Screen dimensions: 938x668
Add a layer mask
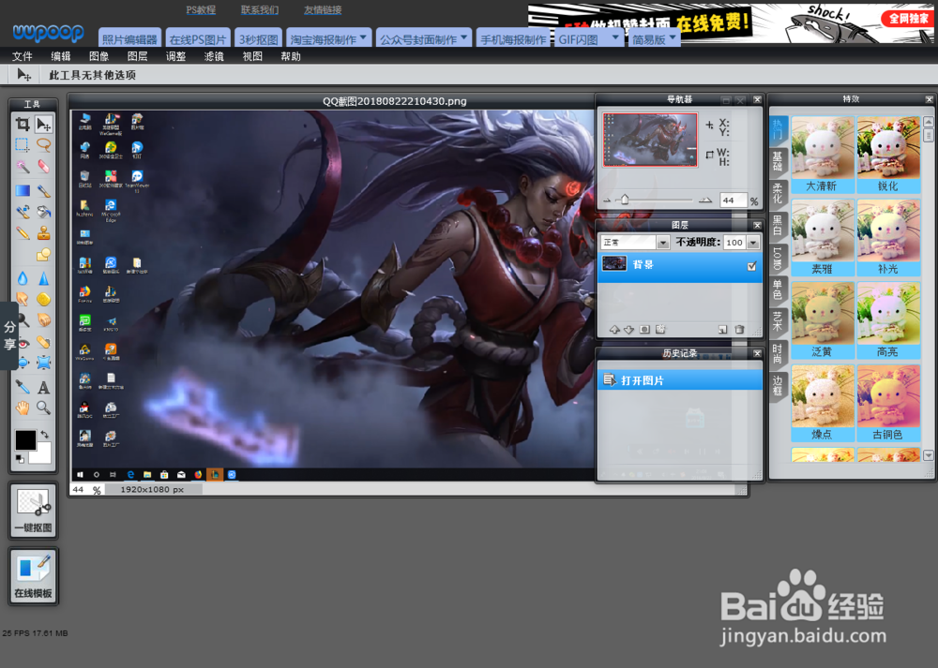644,329
